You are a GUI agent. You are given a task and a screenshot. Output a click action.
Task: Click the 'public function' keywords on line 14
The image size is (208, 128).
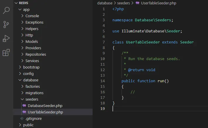(x=138, y=81)
